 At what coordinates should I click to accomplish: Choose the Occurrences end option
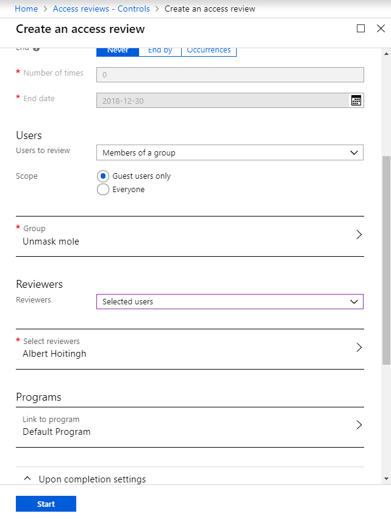click(209, 51)
